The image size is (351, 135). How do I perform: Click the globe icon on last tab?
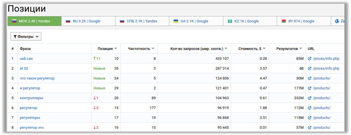(337, 21)
